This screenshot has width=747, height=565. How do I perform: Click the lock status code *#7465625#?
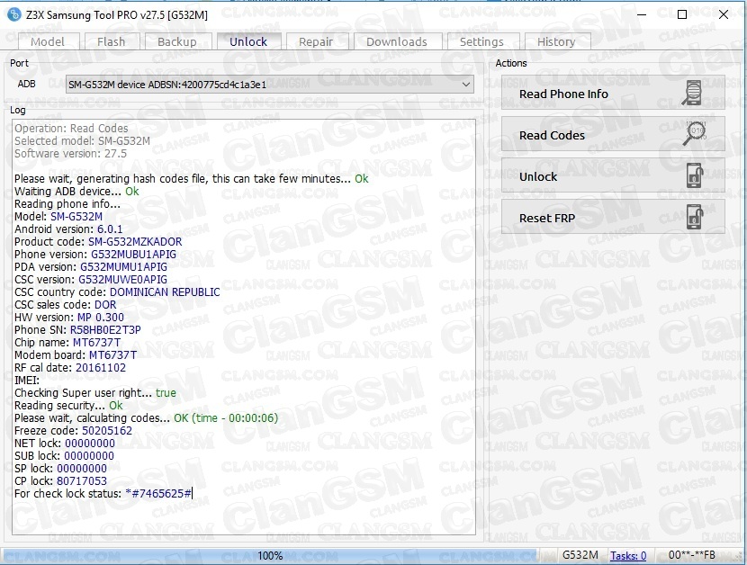point(158,494)
